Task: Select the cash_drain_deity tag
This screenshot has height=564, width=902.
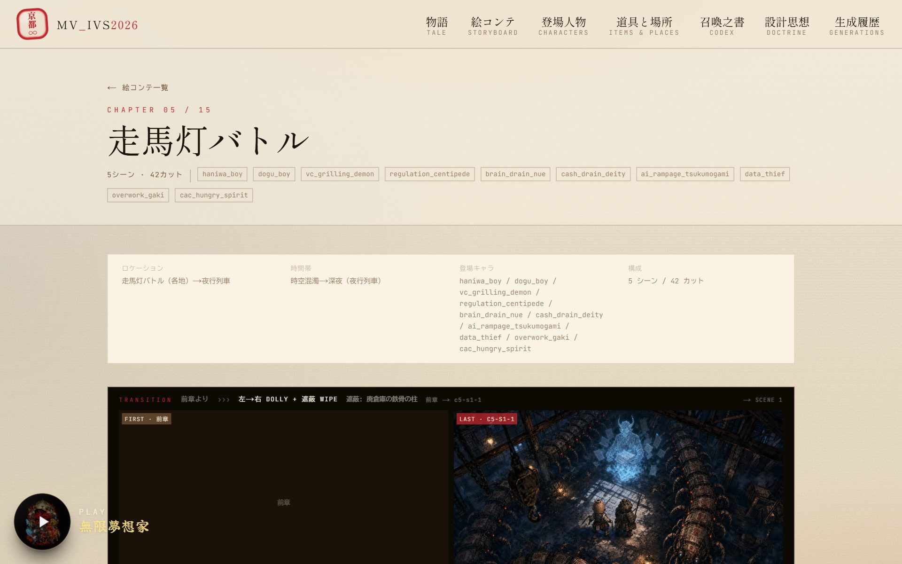Action: 593,174
